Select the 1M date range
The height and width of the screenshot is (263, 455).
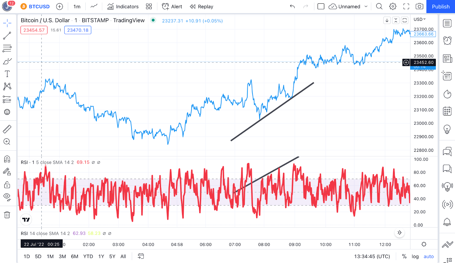50,256
